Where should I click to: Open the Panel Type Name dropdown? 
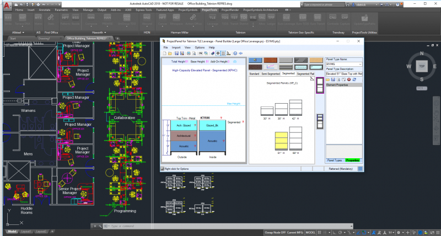359,64
